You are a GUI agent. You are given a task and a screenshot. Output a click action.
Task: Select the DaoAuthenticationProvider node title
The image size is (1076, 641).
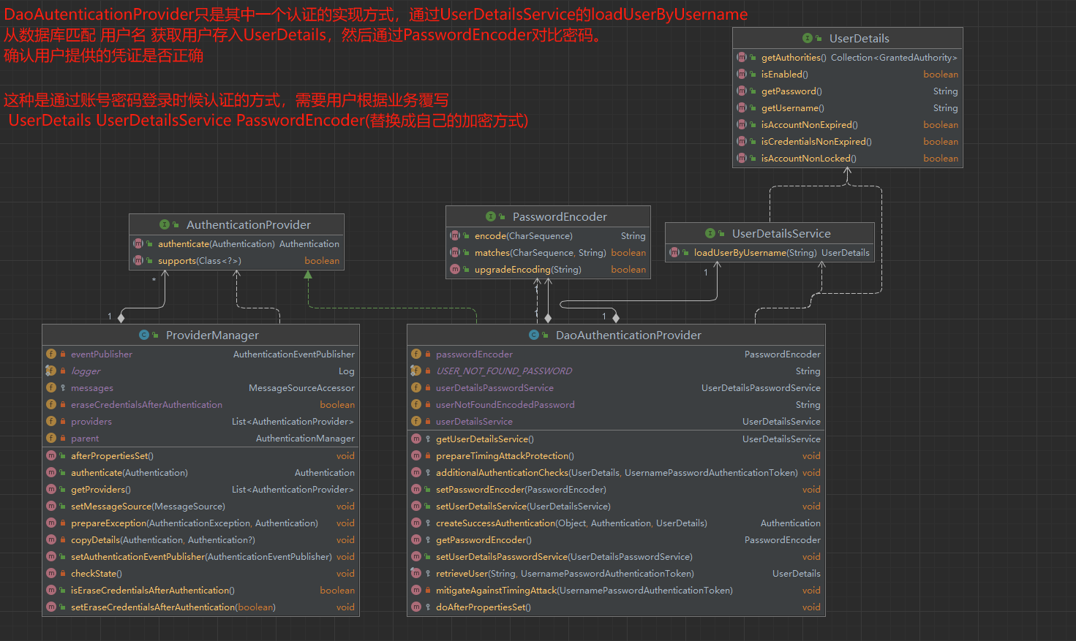[x=628, y=335]
